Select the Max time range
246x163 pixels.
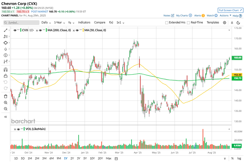click(108, 158)
